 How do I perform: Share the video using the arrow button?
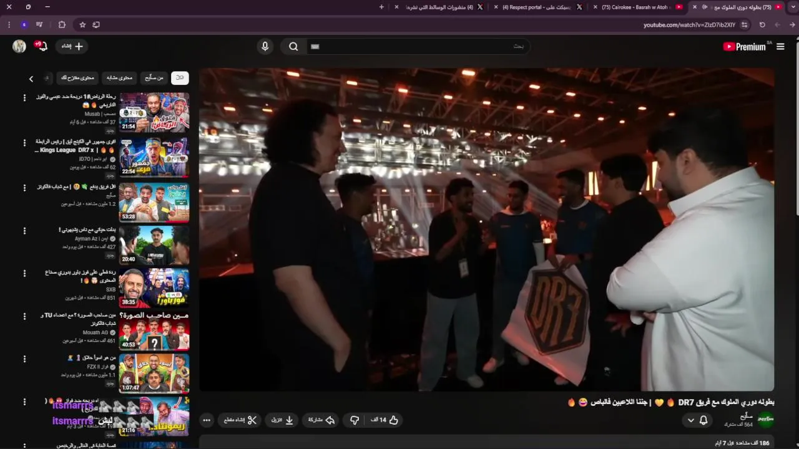click(x=321, y=420)
